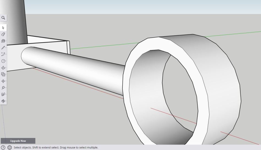Click the Upgrade Now button
The image size is (261, 150).
[18, 141]
